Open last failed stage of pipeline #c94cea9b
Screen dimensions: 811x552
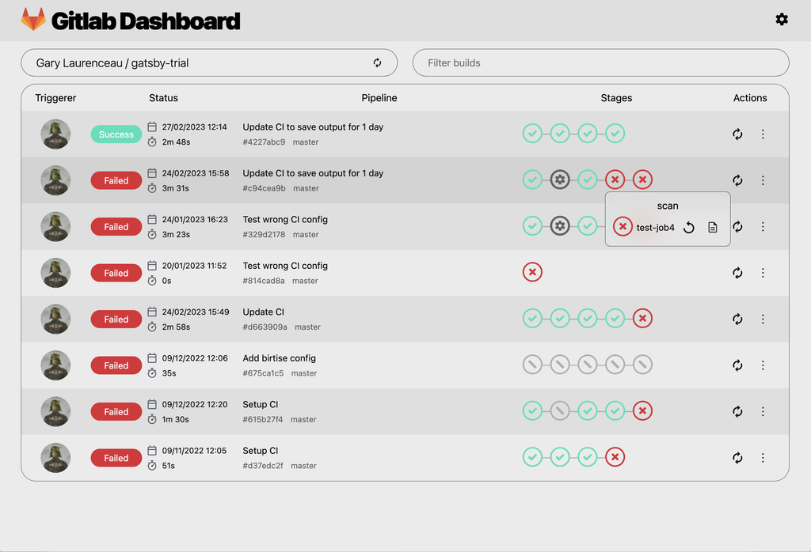642,180
